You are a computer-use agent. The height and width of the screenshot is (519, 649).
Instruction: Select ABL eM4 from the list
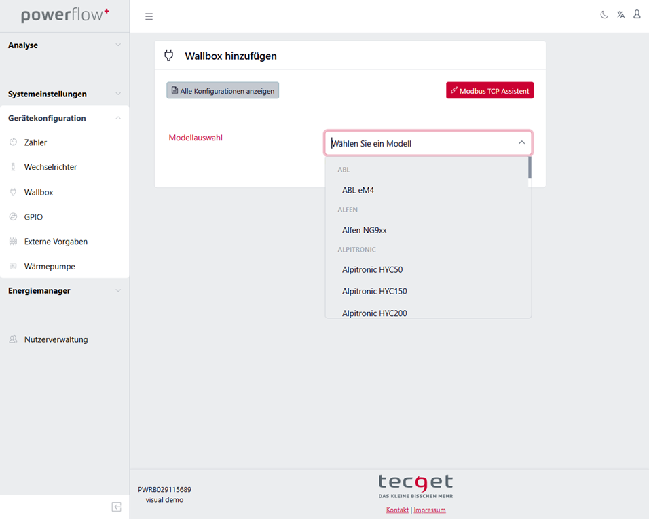click(x=427, y=190)
